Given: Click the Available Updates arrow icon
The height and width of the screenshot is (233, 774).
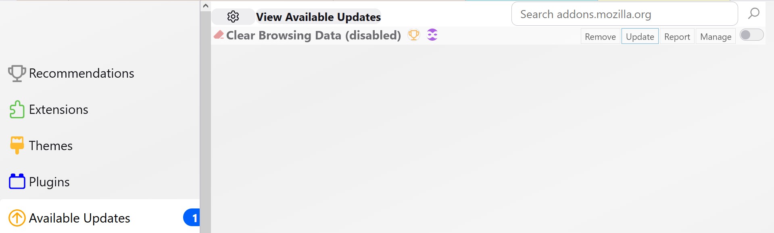Looking at the screenshot, I should point(17,218).
